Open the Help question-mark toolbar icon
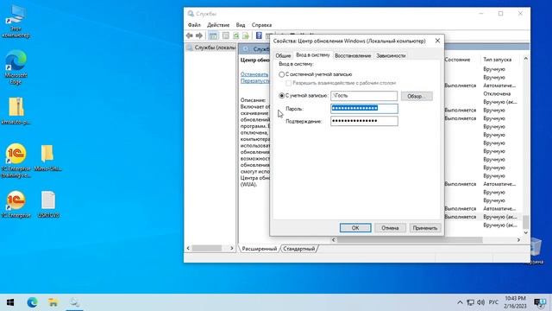Viewport: 552px width, 311px height. tap(259, 35)
